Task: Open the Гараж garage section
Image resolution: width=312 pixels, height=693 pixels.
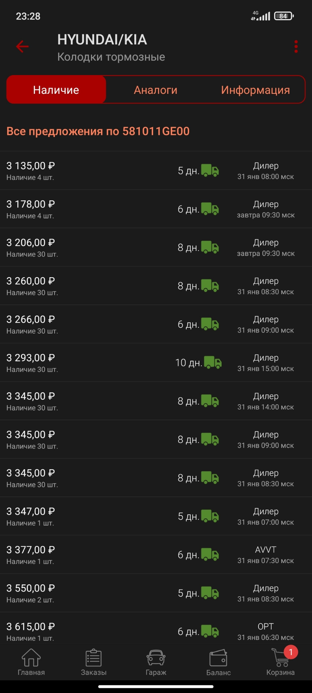Action: click(156, 662)
